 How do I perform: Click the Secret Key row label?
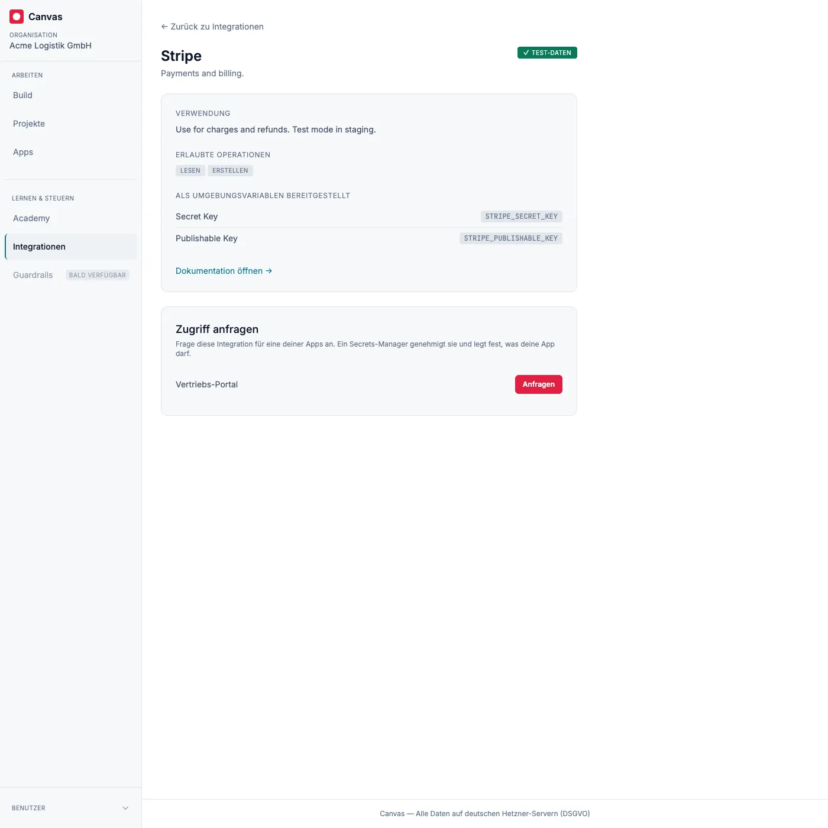point(196,216)
